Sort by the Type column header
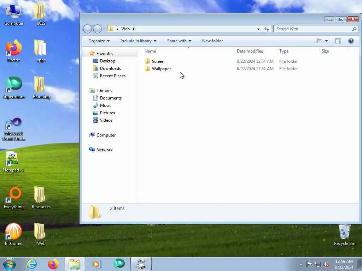Image resolution: width=362 pixels, height=271 pixels. click(298, 51)
